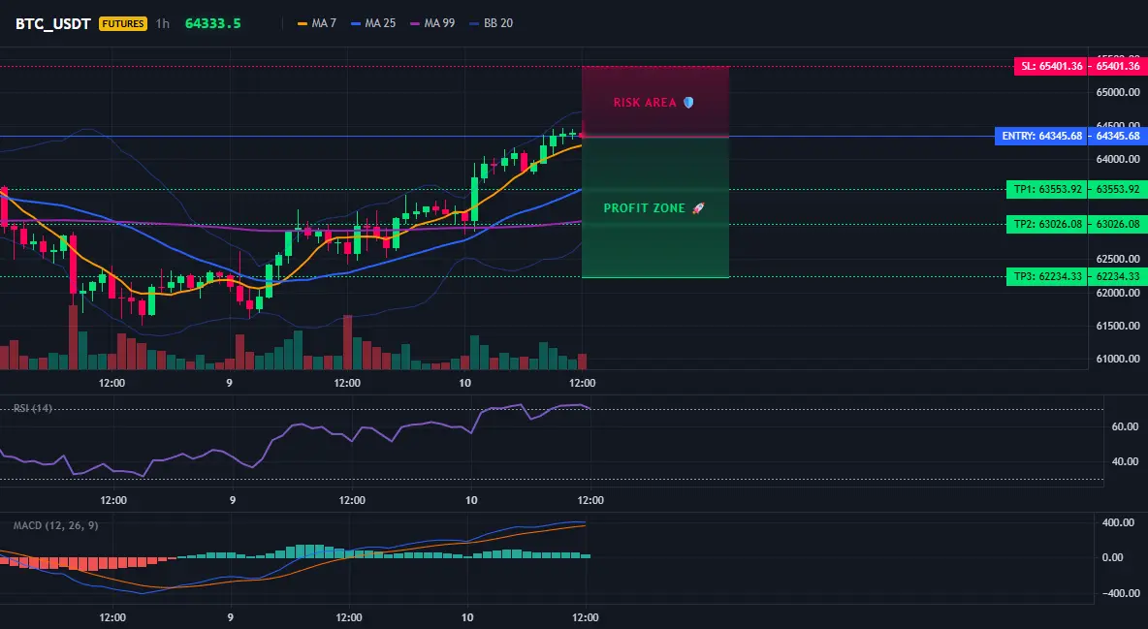Click the rocket icon in PROFIT ZONE

[698, 208]
